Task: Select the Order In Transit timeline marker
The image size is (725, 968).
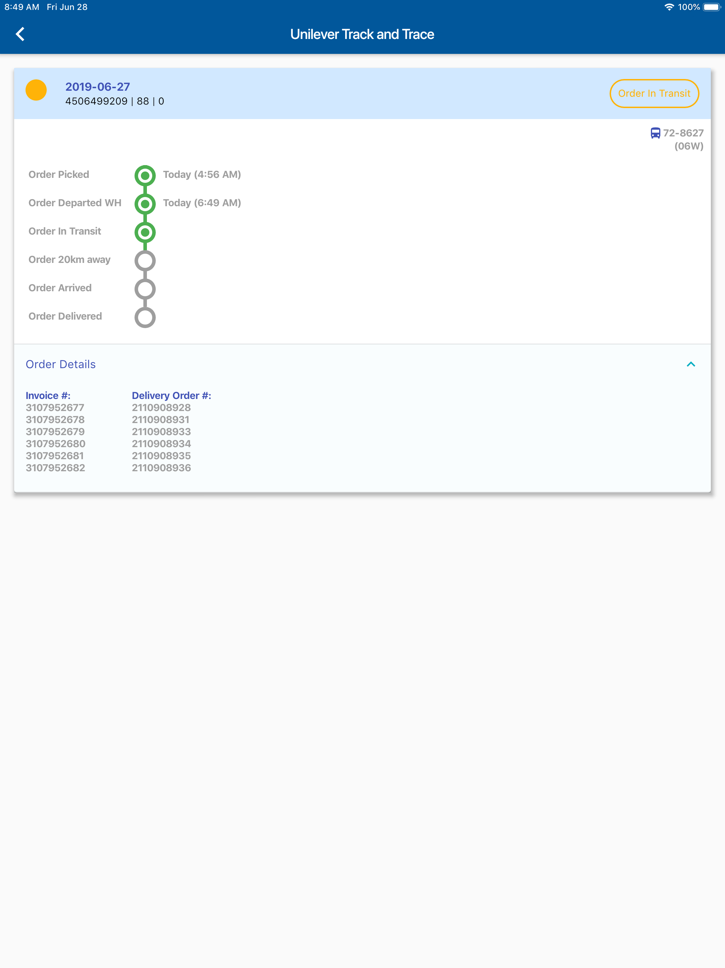Action: pyautogui.click(x=145, y=232)
